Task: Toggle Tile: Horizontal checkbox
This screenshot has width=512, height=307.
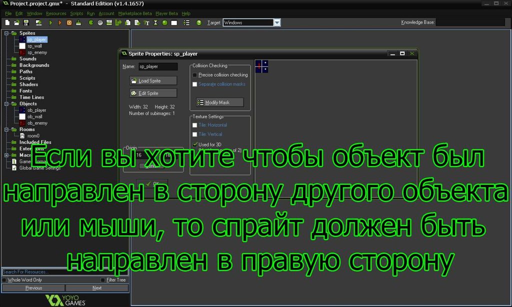Action: [195, 125]
